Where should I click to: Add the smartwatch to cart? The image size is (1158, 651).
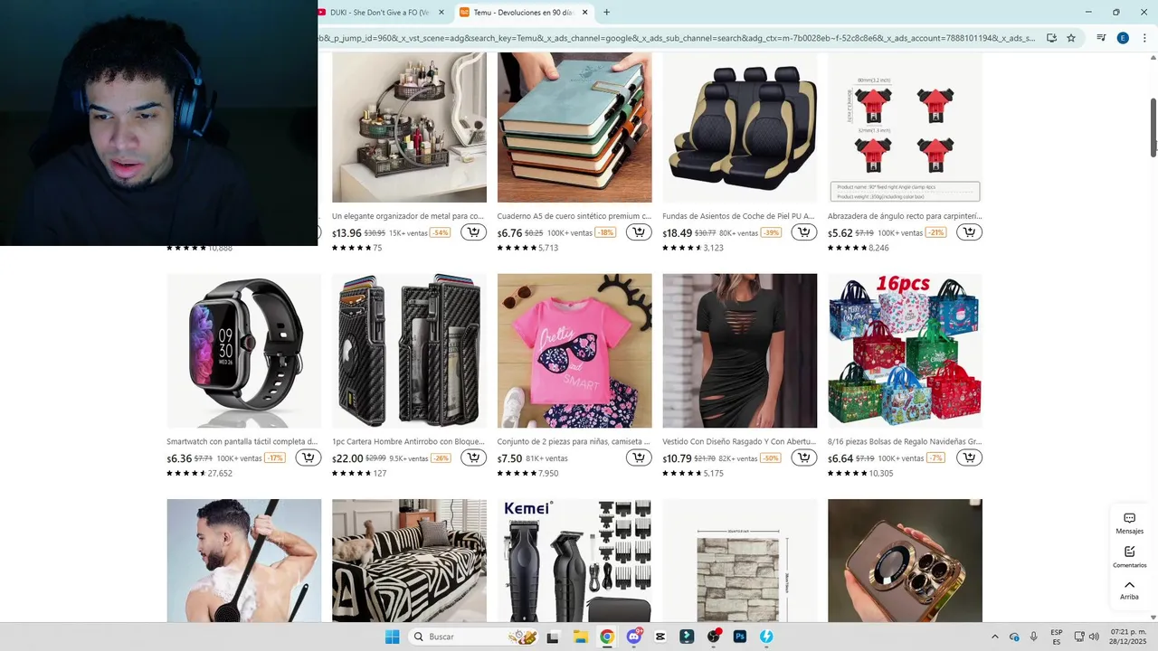coord(308,458)
